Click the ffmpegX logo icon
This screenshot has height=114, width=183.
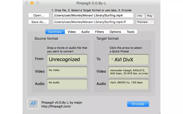33,104
